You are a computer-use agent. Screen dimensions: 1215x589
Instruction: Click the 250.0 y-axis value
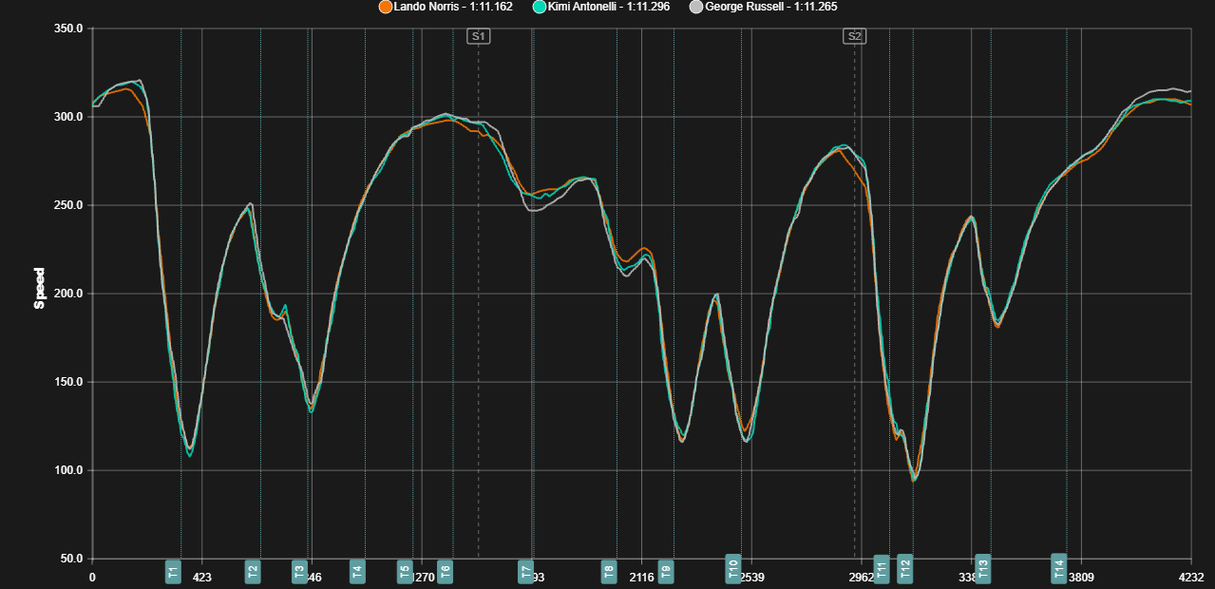(x=69, y=205)
